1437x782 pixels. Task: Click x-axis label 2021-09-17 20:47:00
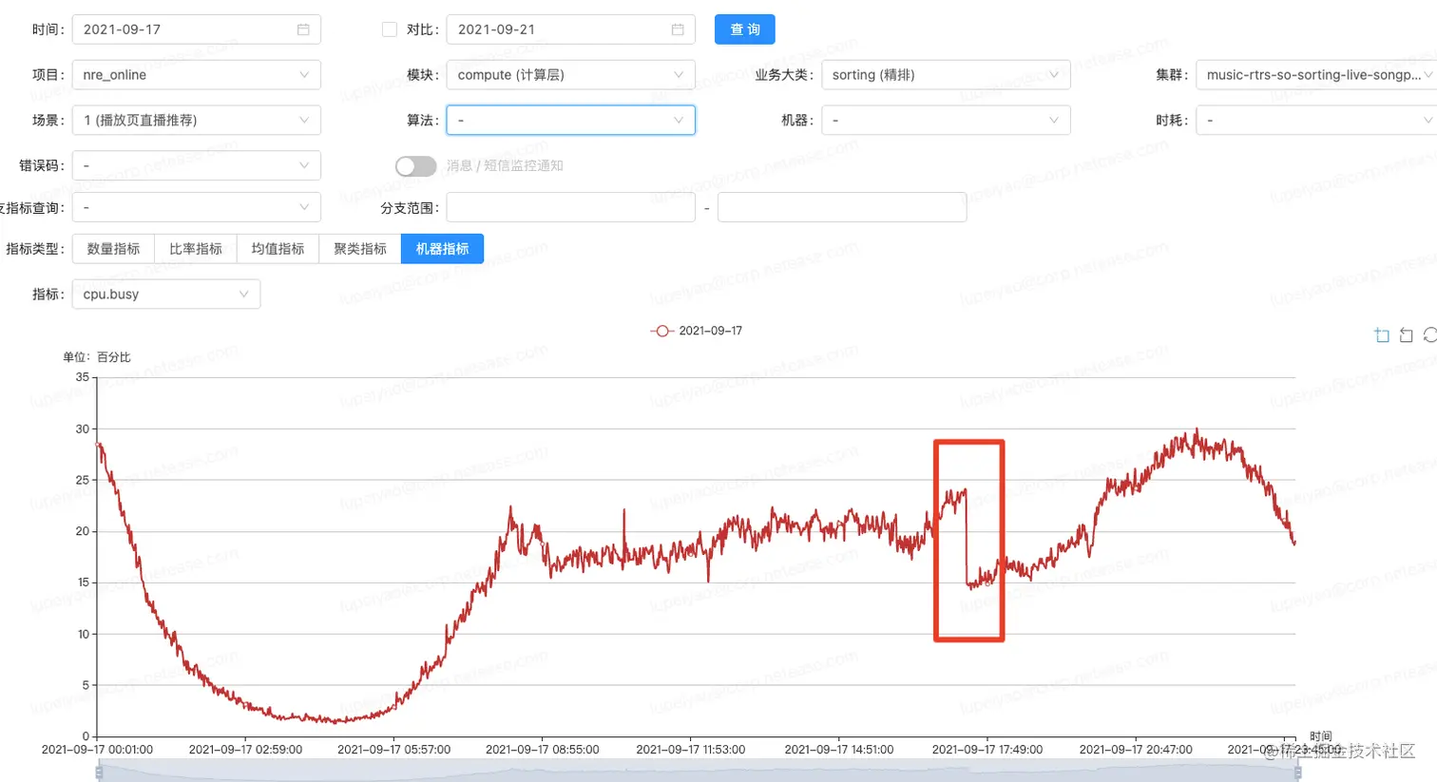[1136, 750]
